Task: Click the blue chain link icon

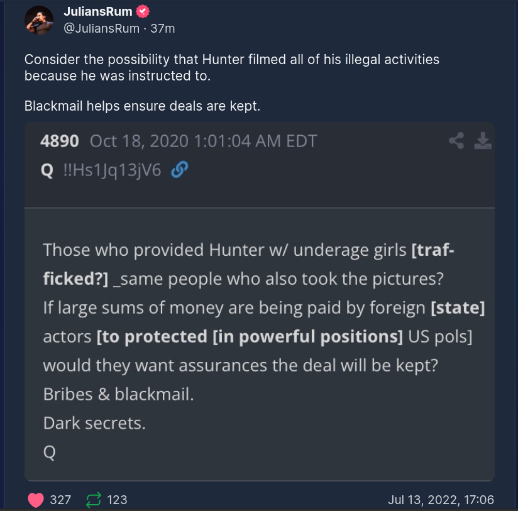Action: [x=180, y=170]
